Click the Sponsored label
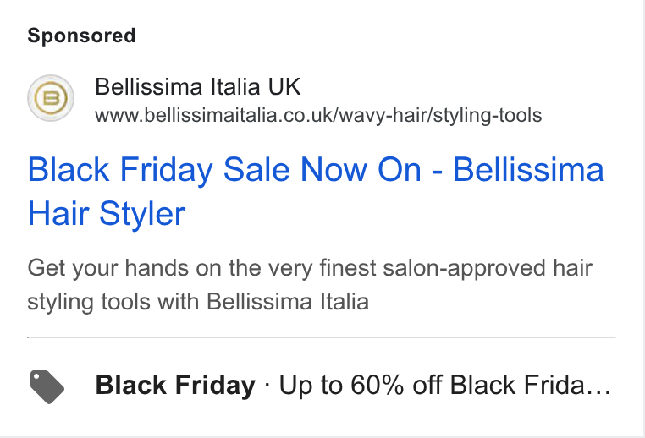 pos(81,36)
